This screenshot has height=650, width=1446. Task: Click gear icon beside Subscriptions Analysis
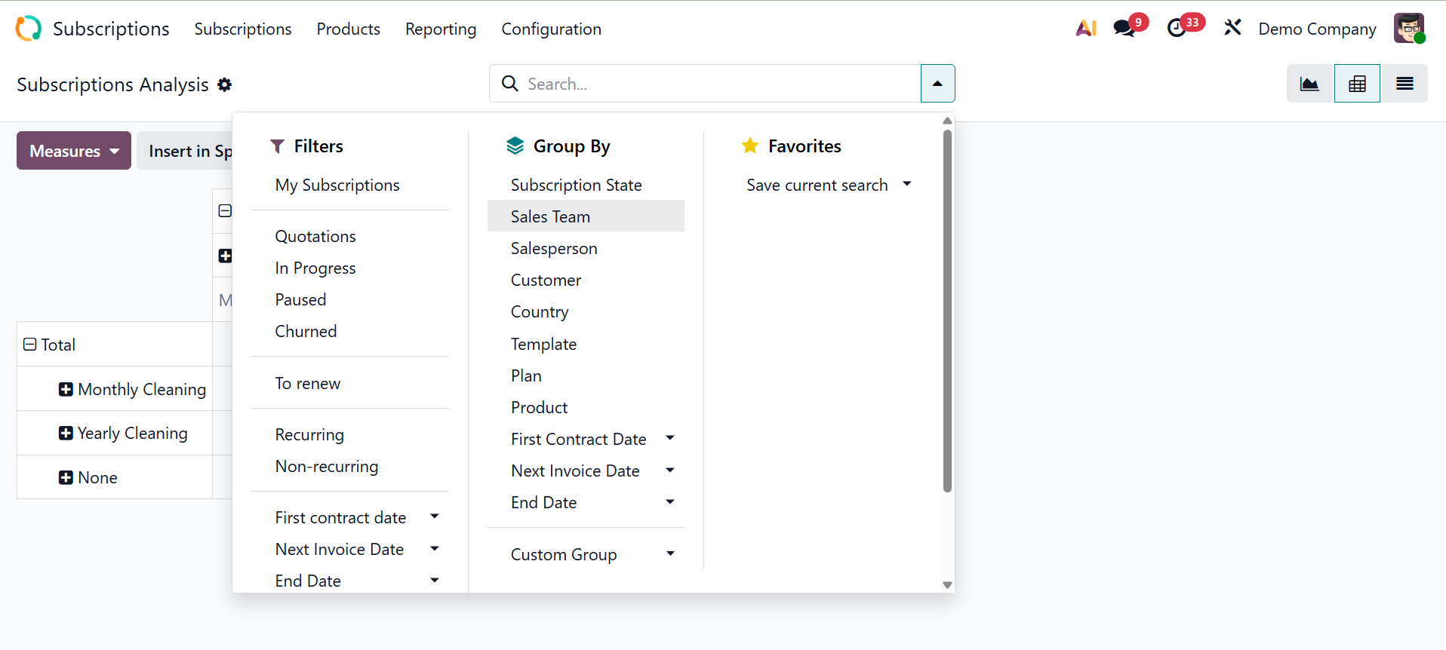(x=224, y=84)
